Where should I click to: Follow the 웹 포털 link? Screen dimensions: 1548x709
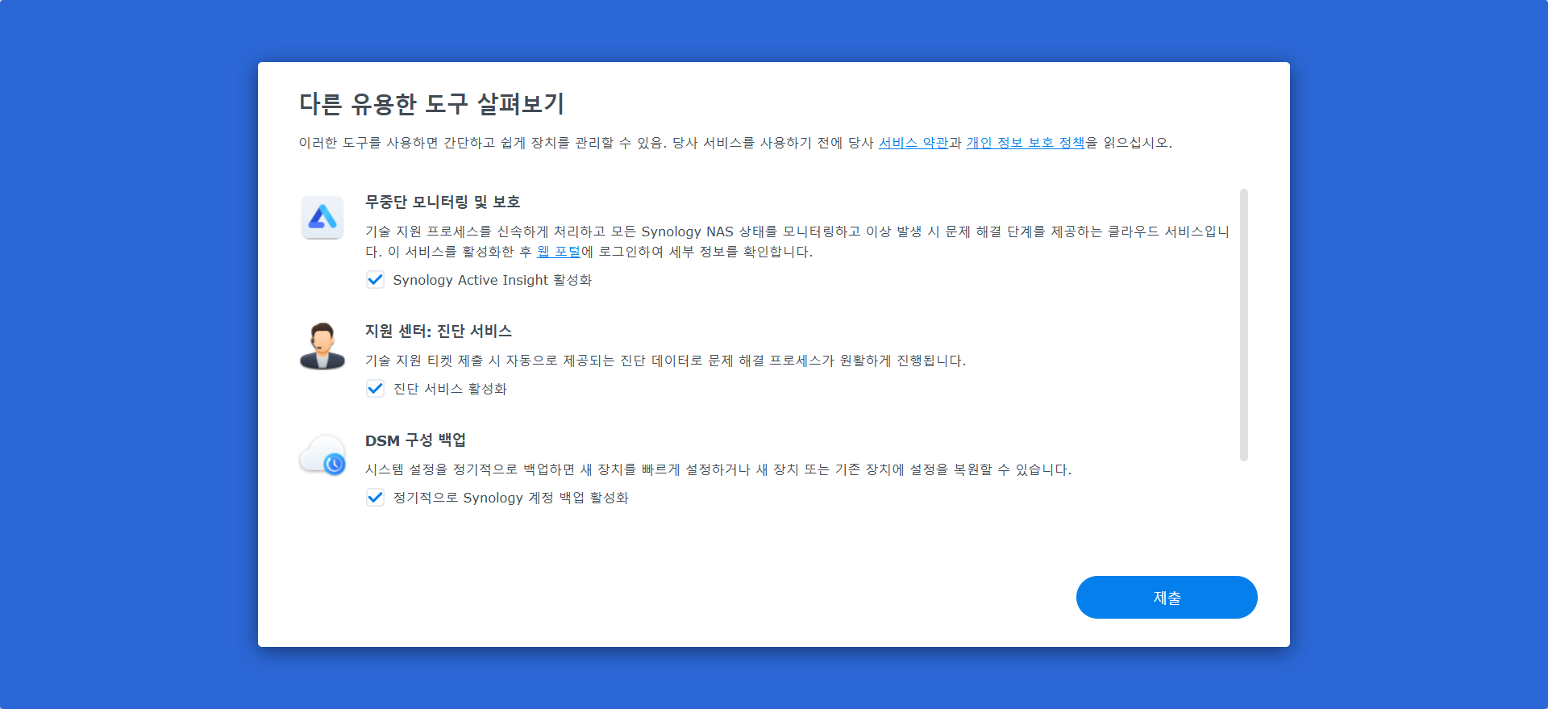pyautogui.click(x=559, y=252)
